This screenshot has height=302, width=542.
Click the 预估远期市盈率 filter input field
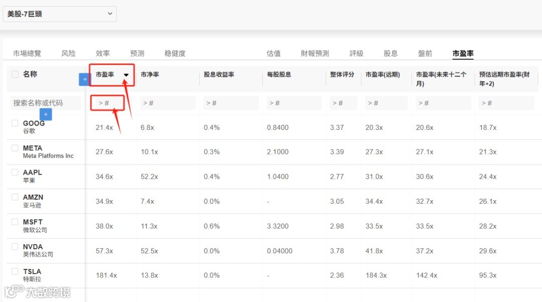tap(506, 103)
